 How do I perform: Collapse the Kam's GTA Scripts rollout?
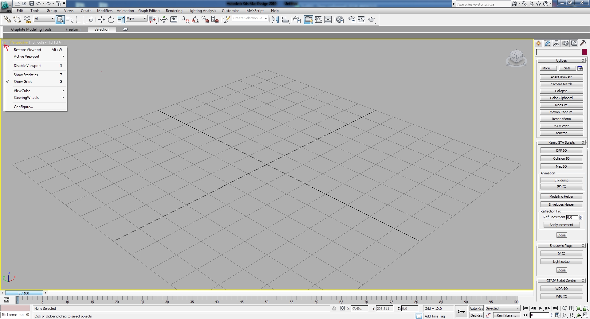tap(561, 142)
